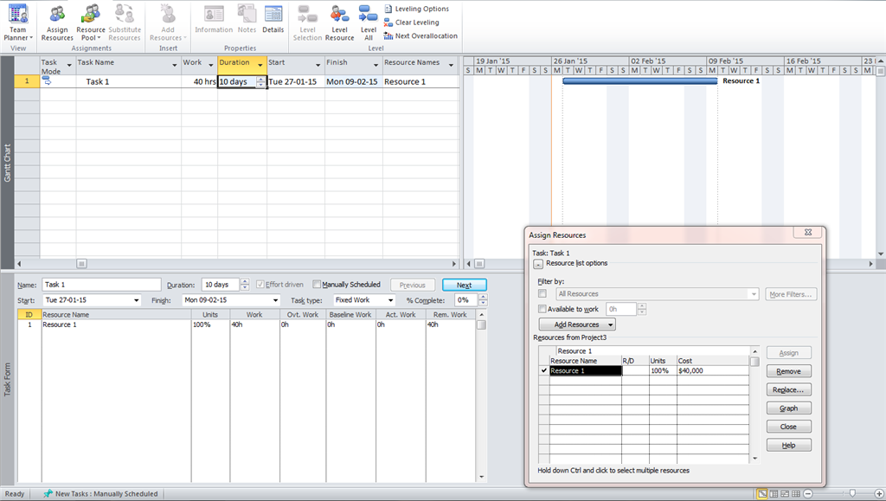886x501 pixels.
Task: Uncheck the Resource 1 assignment checkmark
Action: click(x=544, y=370)
